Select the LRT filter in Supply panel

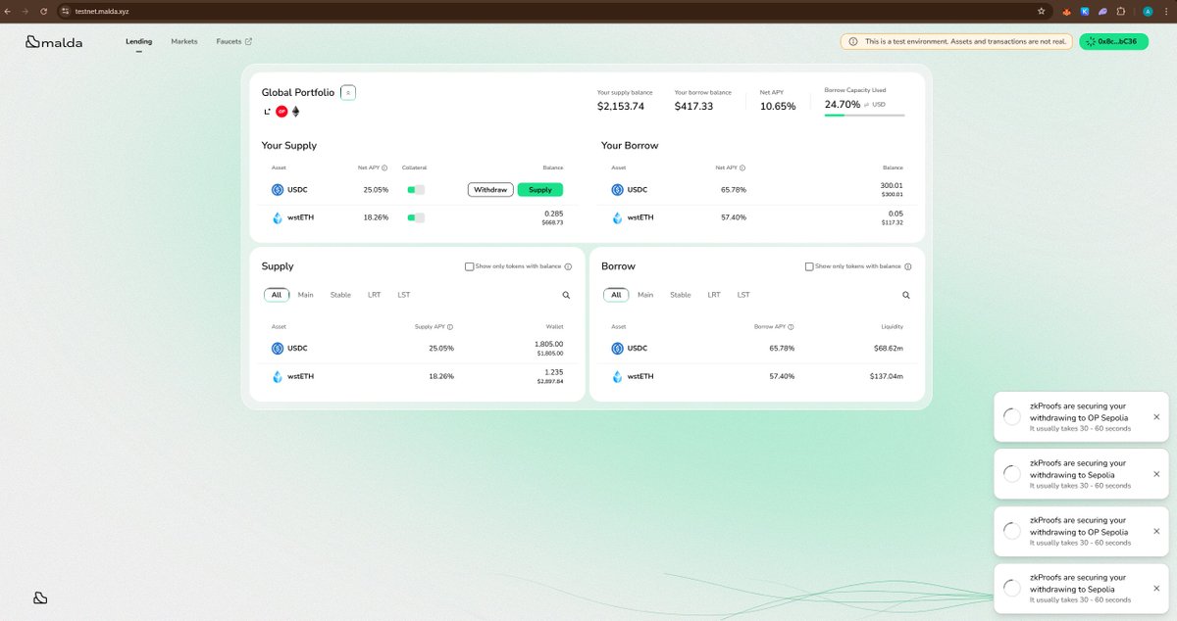pyautogui.click(x=375, y=295)
